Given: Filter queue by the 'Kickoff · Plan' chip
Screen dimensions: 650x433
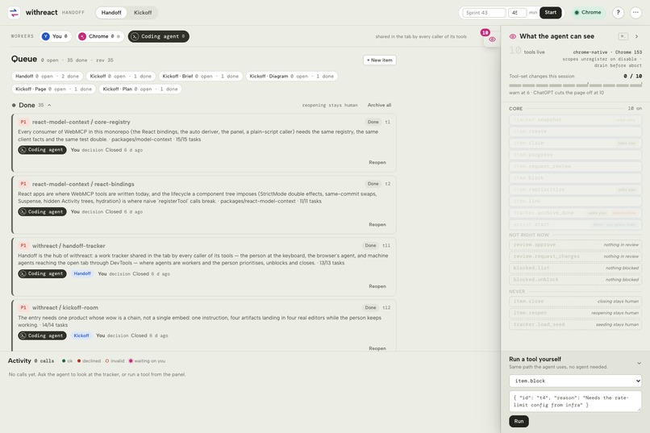Looking at the screenshot, I should click(x=140, y=89).
